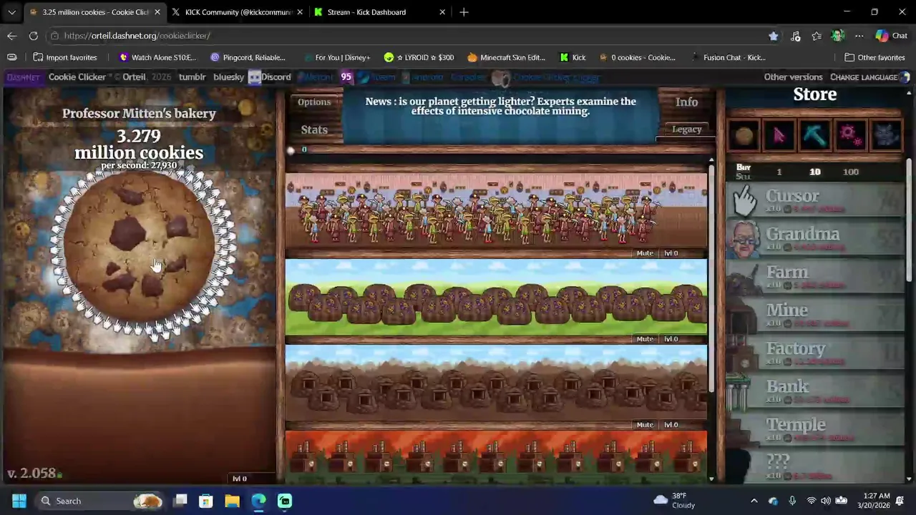This screenshot has width=916, height=515.
Task: Buy the teal pickaxe upgrade
Action: point(814,135)
